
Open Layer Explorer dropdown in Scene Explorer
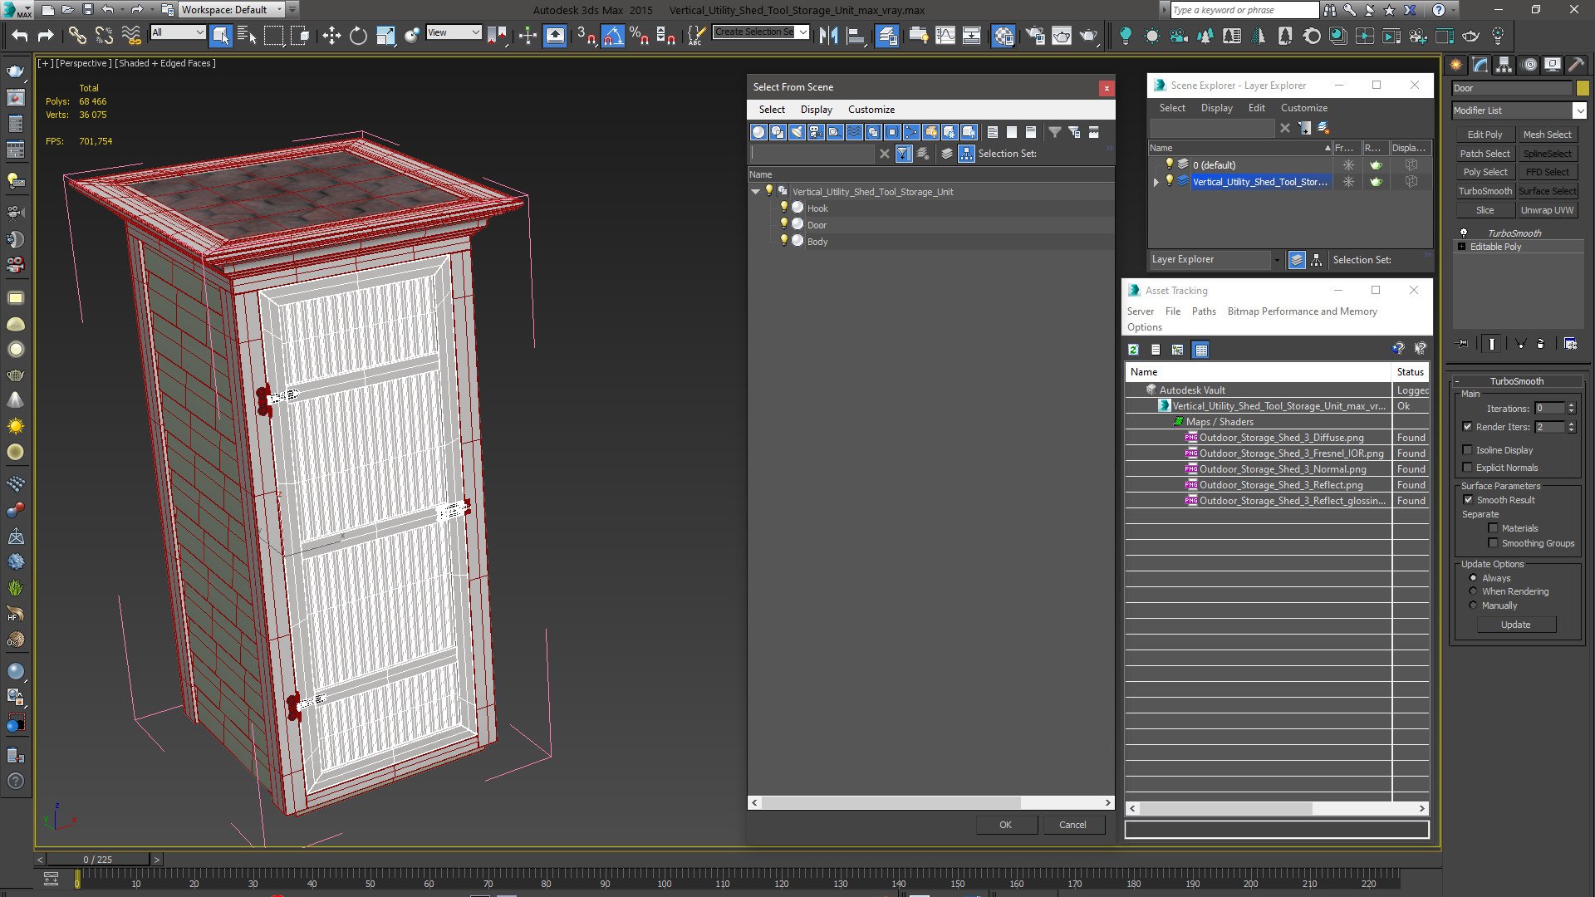coord(1216,260)
